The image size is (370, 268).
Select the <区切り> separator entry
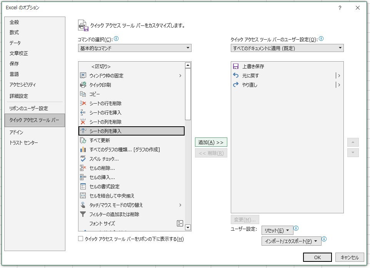click(x=132, y=66)
